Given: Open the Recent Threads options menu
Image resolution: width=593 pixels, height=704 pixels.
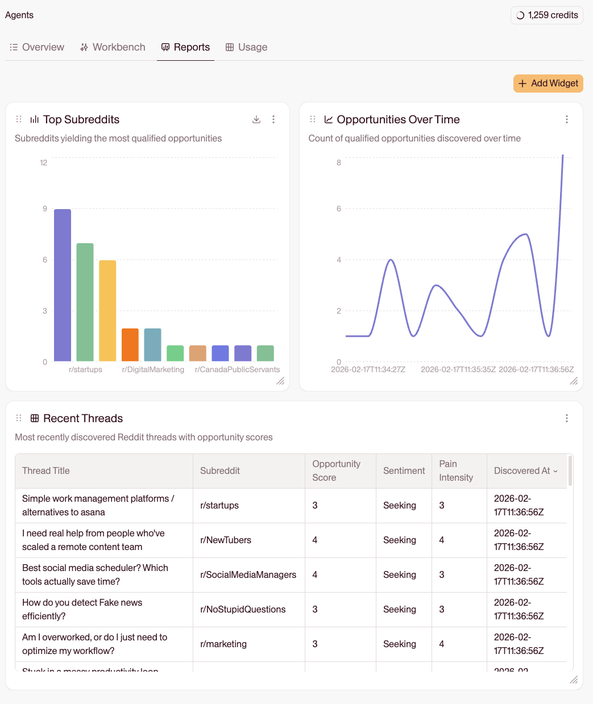Looking at the screenshot, I should click(x=567, y=418).
